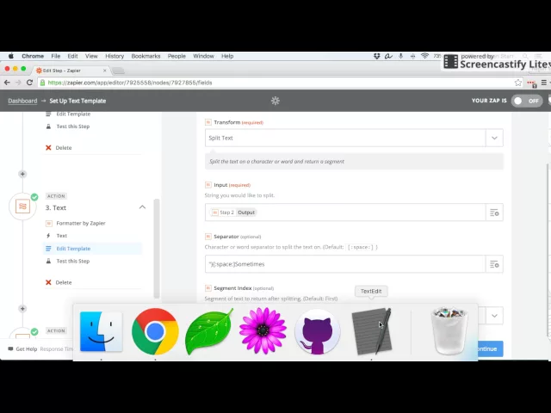Open the History menu
551x413 pixels.
pos(115,56)
